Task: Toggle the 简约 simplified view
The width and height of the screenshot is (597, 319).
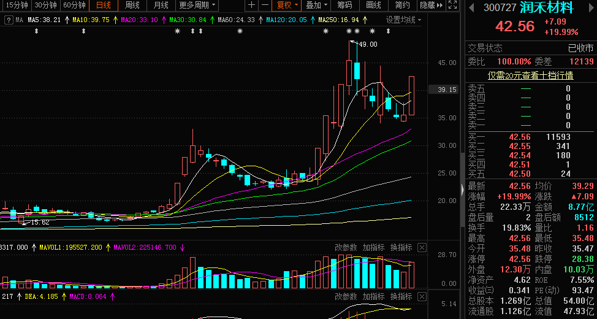Action: coord(402,6)
